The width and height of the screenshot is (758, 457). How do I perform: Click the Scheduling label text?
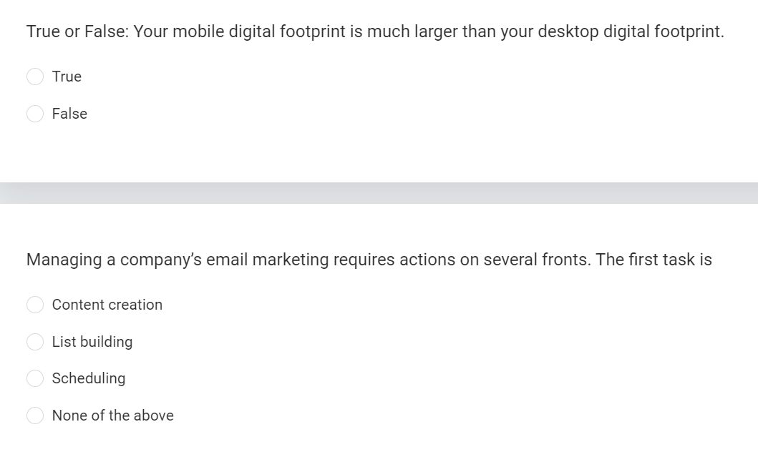click(x=89, y=378)
